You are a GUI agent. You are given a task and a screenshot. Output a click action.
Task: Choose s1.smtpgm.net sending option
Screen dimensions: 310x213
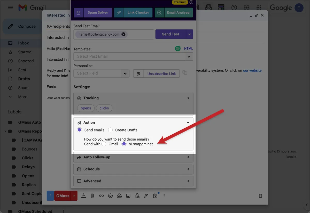pyautogui.click(x=124, y=144)
